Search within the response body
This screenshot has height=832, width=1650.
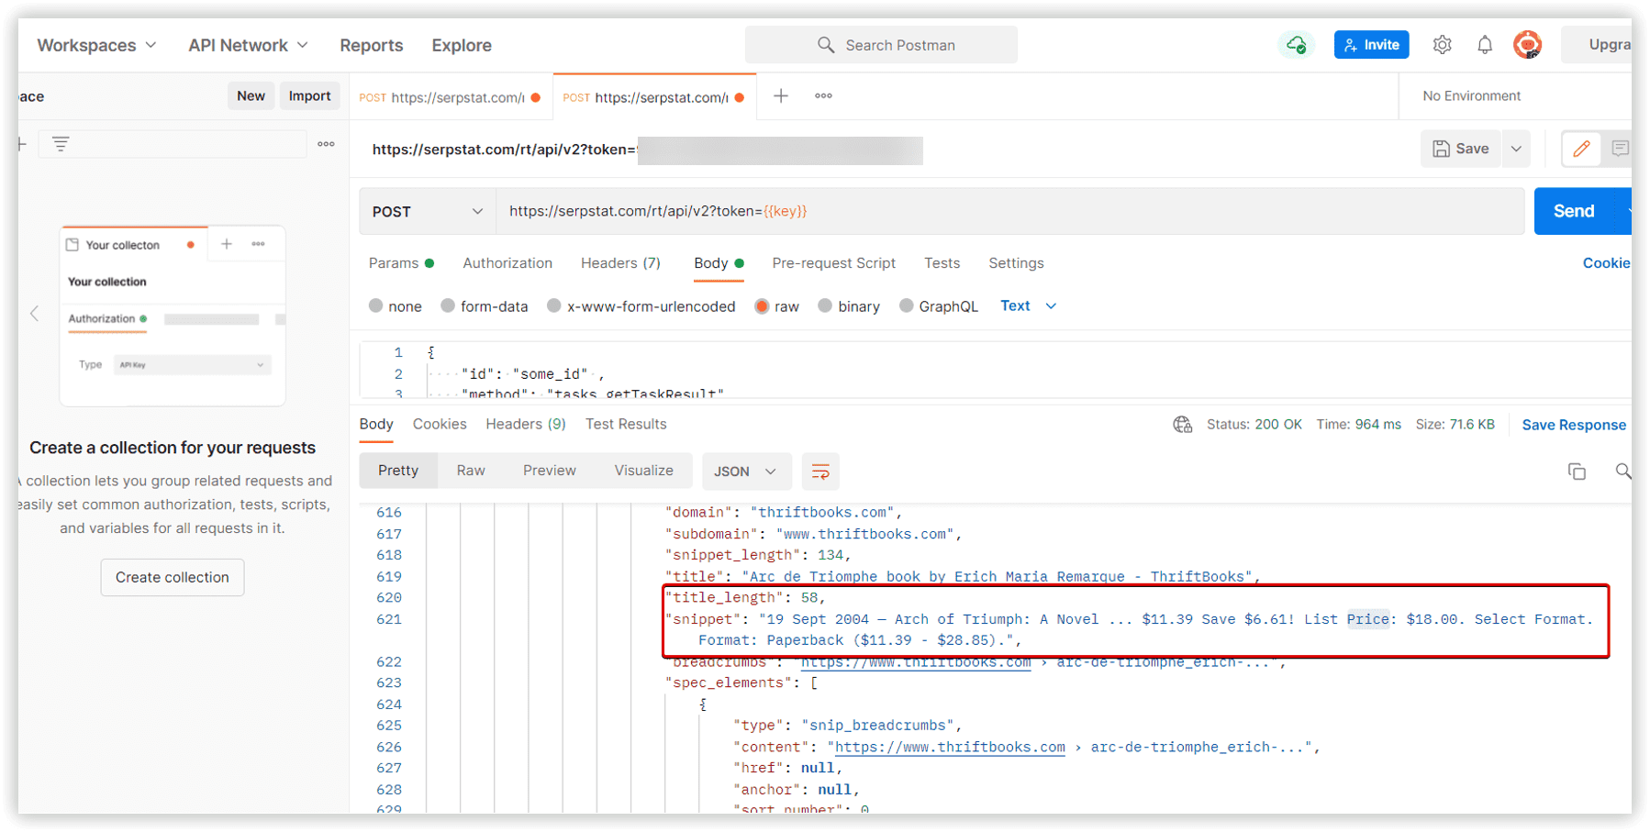click(1622, 471)
